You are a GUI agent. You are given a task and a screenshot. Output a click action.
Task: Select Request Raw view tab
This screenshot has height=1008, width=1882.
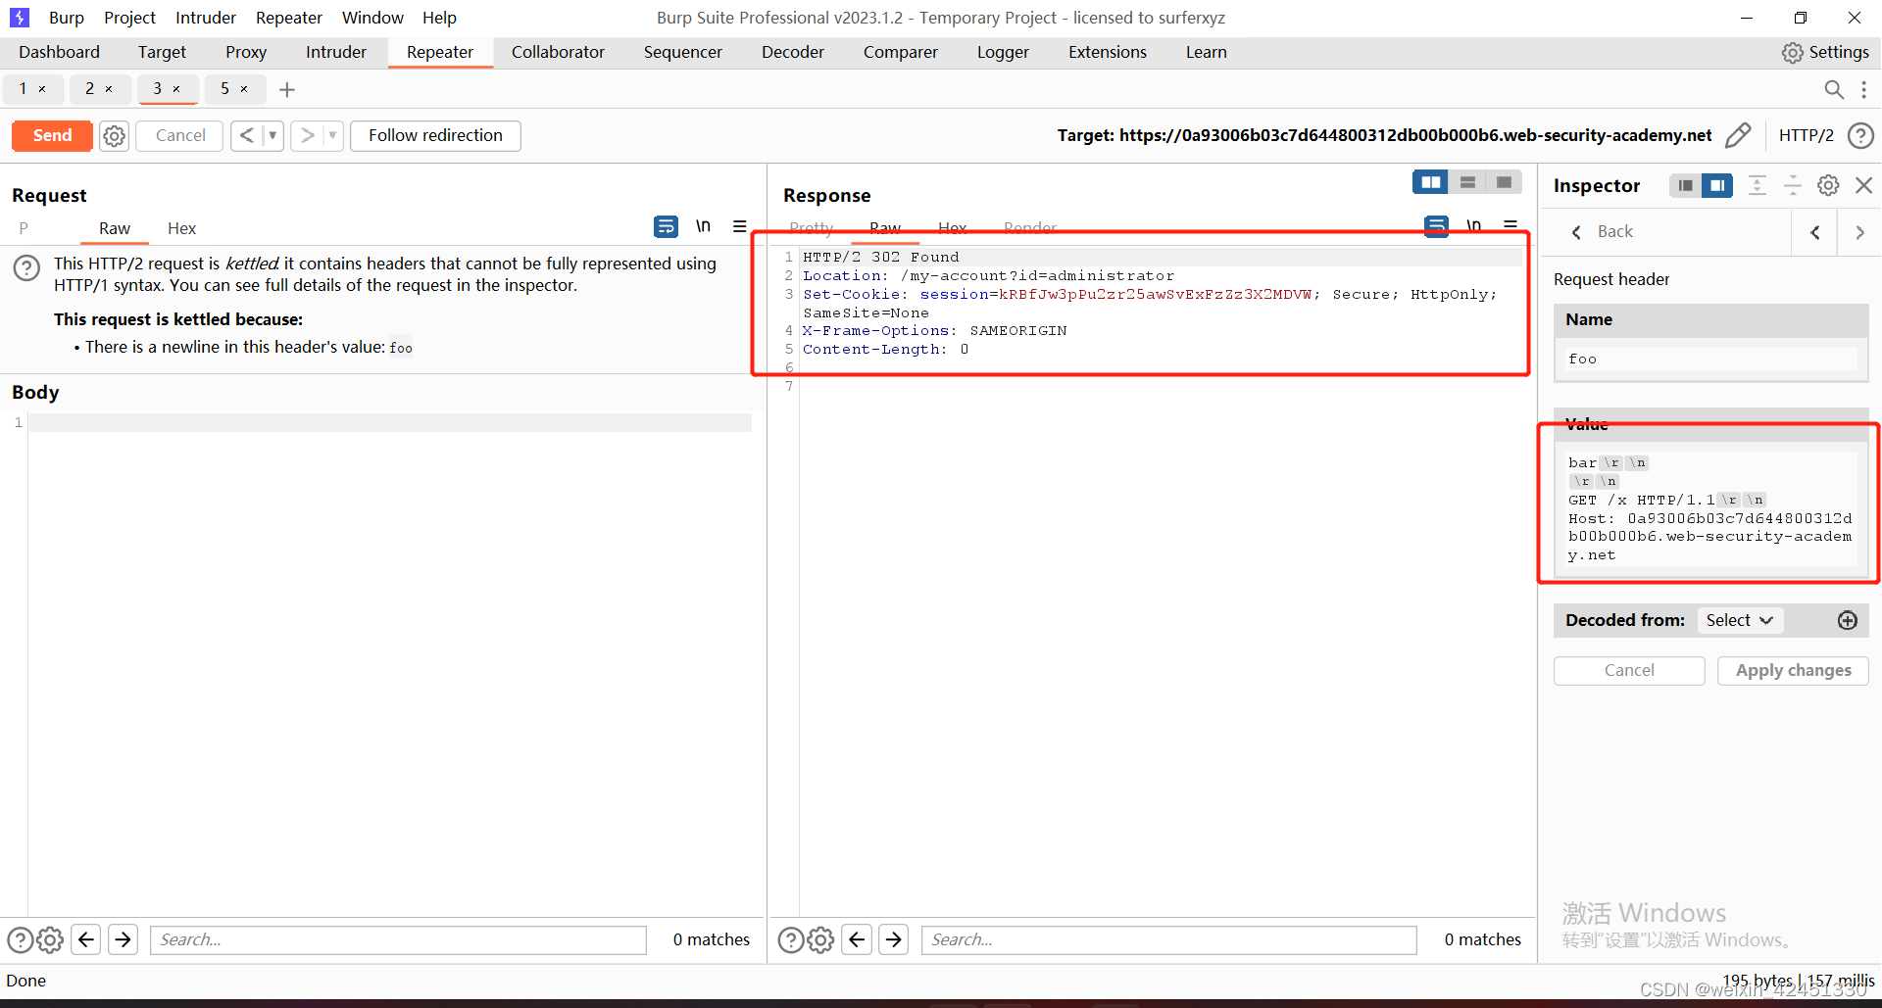point(115,228)
